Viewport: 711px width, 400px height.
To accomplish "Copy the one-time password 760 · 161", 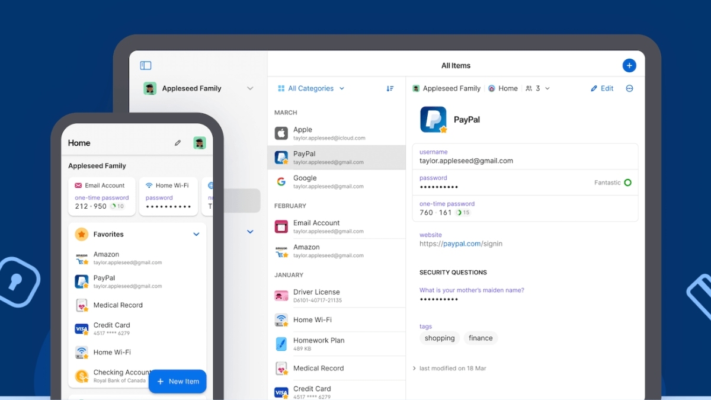I will 435,213.
